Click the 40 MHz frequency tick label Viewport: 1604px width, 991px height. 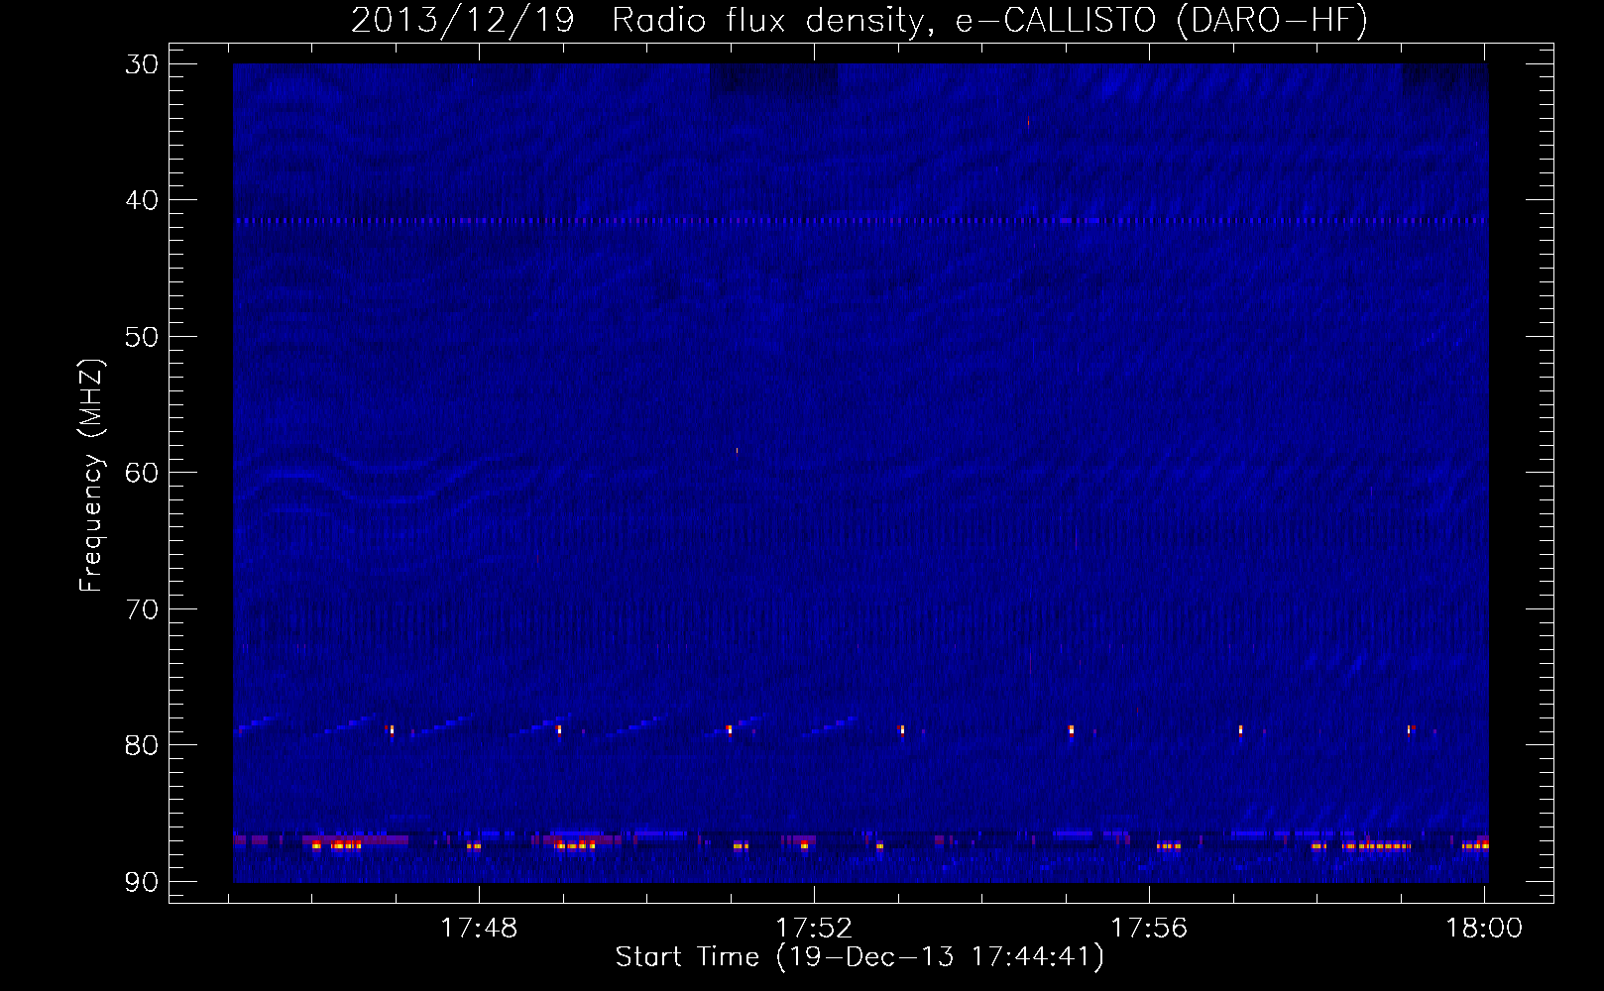140,200
